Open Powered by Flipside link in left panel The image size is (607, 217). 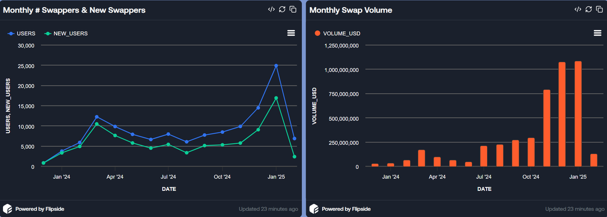40,209
